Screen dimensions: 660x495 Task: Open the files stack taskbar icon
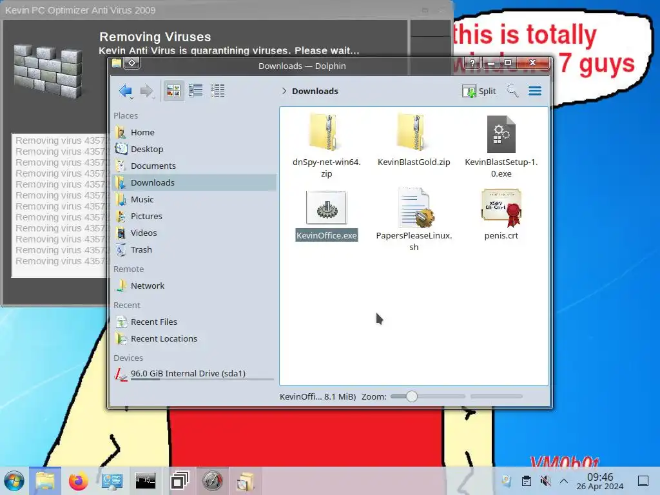(246, 481)
